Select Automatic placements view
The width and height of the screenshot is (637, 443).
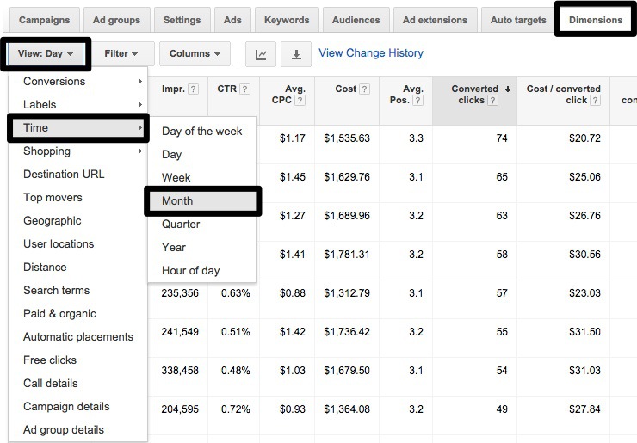pos(78,336)
